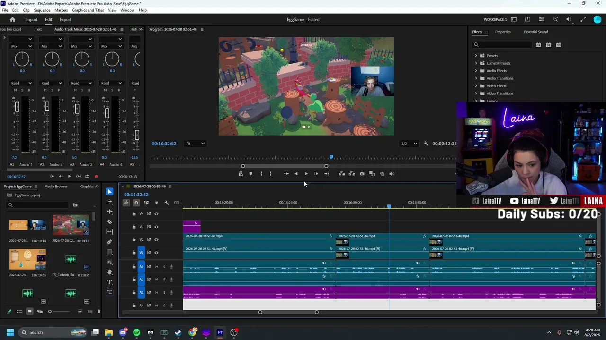This screenshot has height=340, width=606.
Task: Open Spotify from the Windows taskbar
Action: pyautogui.click(x=137, y=332)
